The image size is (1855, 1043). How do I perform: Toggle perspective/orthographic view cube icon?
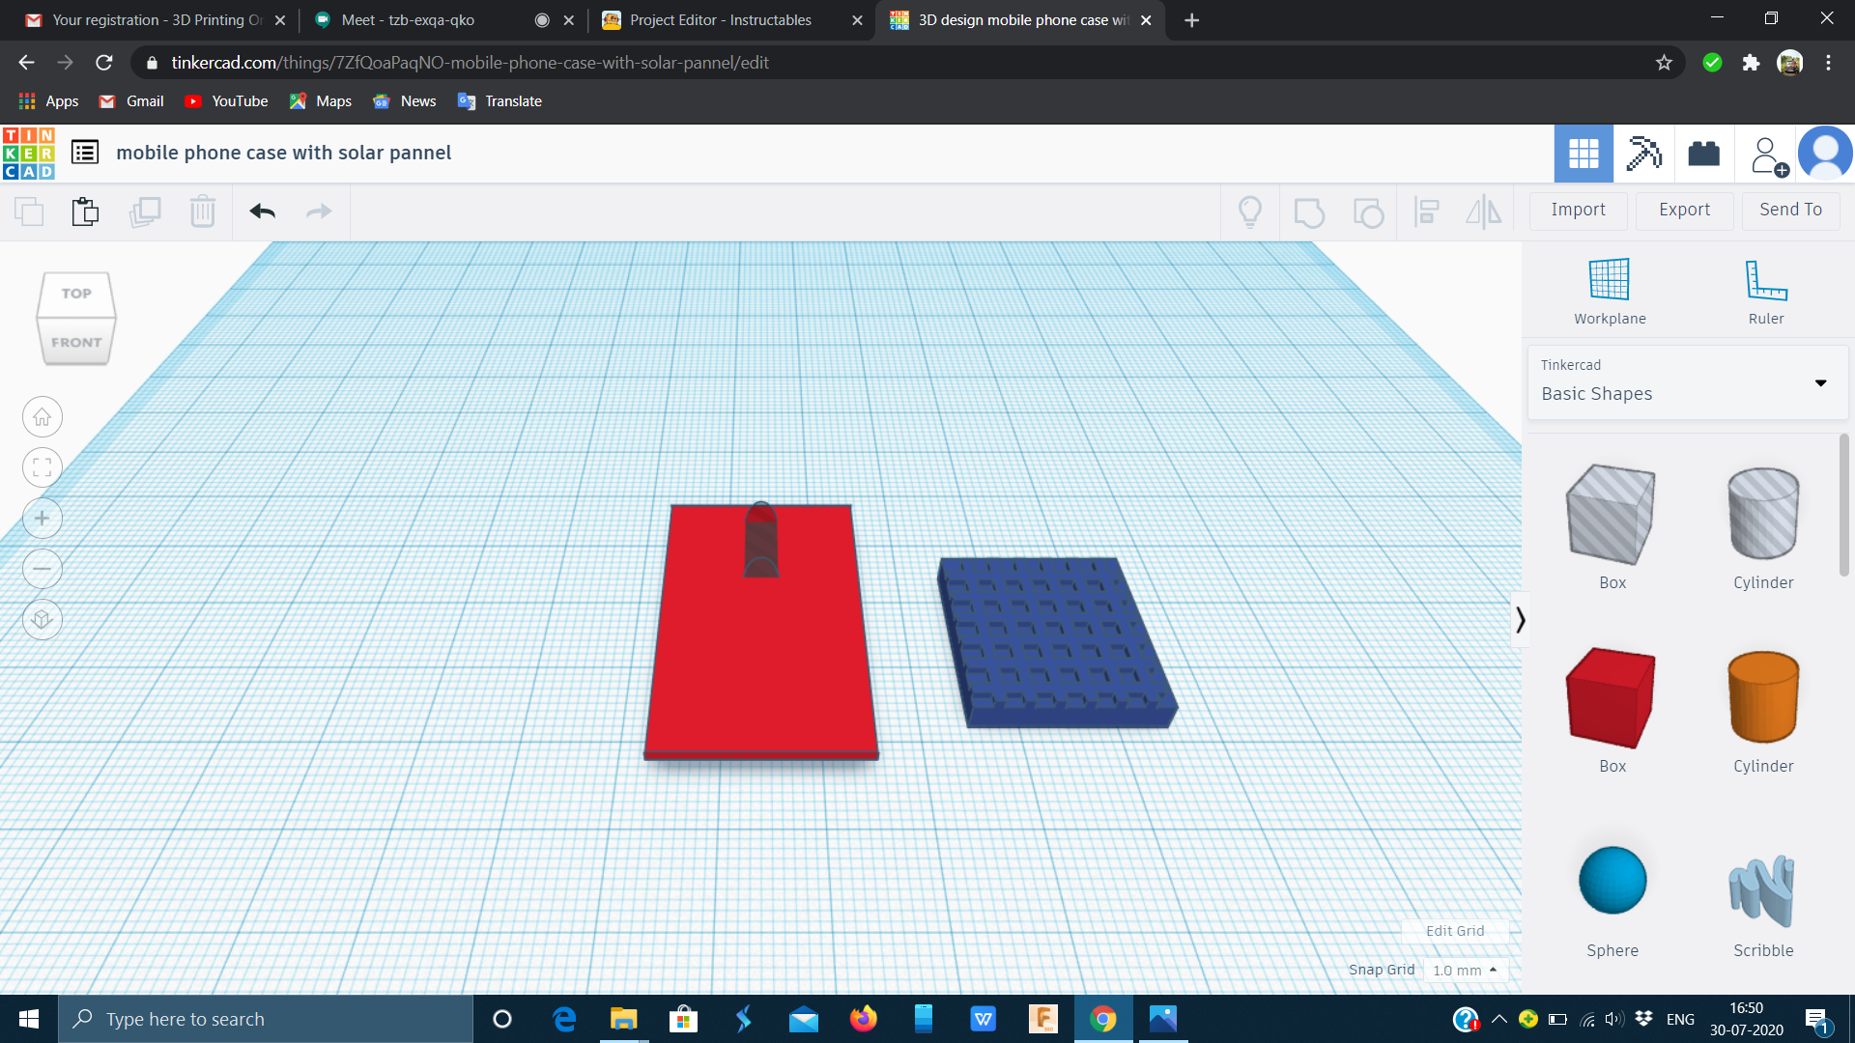click(43, 619)
